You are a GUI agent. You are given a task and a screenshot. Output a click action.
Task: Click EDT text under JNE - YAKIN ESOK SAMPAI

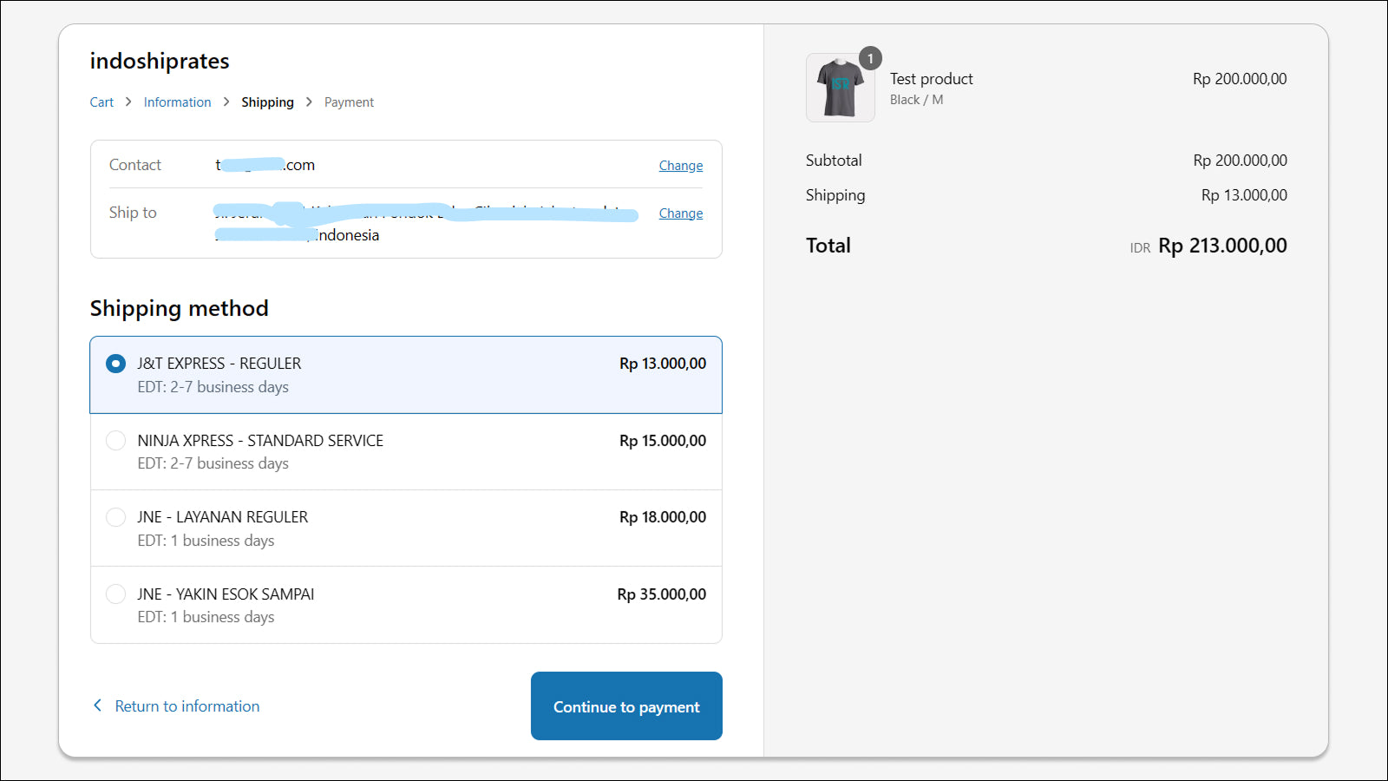[x=206, y=617]
